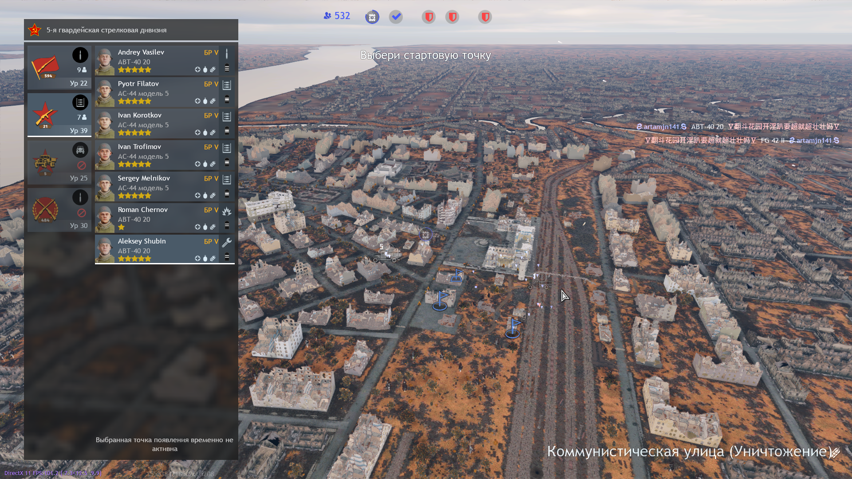Click the level 25 truck vehicle squad
The image size is (852, 479).
[x=59, y=162]
